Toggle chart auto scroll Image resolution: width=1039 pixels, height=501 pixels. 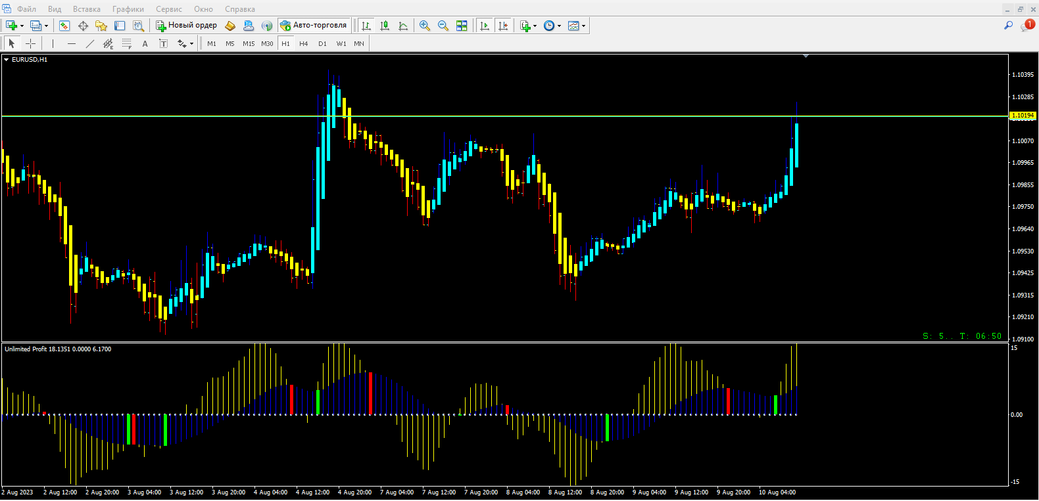[x=485, y=26]
